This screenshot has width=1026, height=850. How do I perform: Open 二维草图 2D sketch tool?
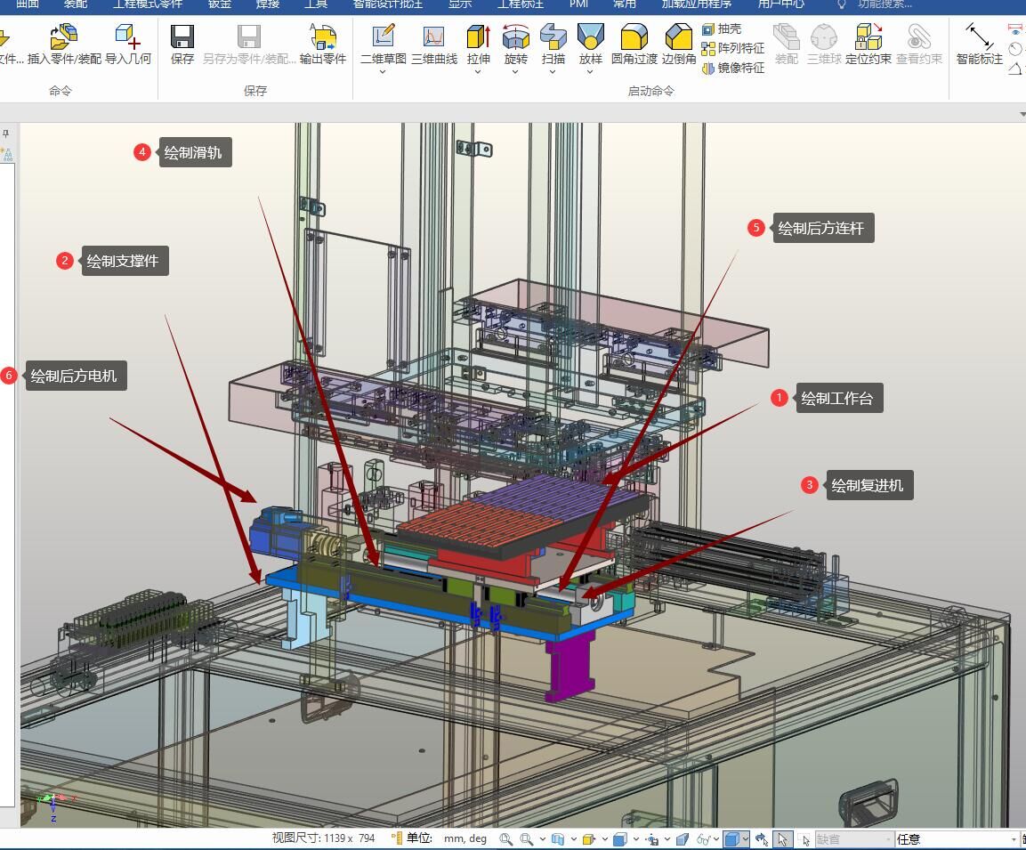(383, 38)
